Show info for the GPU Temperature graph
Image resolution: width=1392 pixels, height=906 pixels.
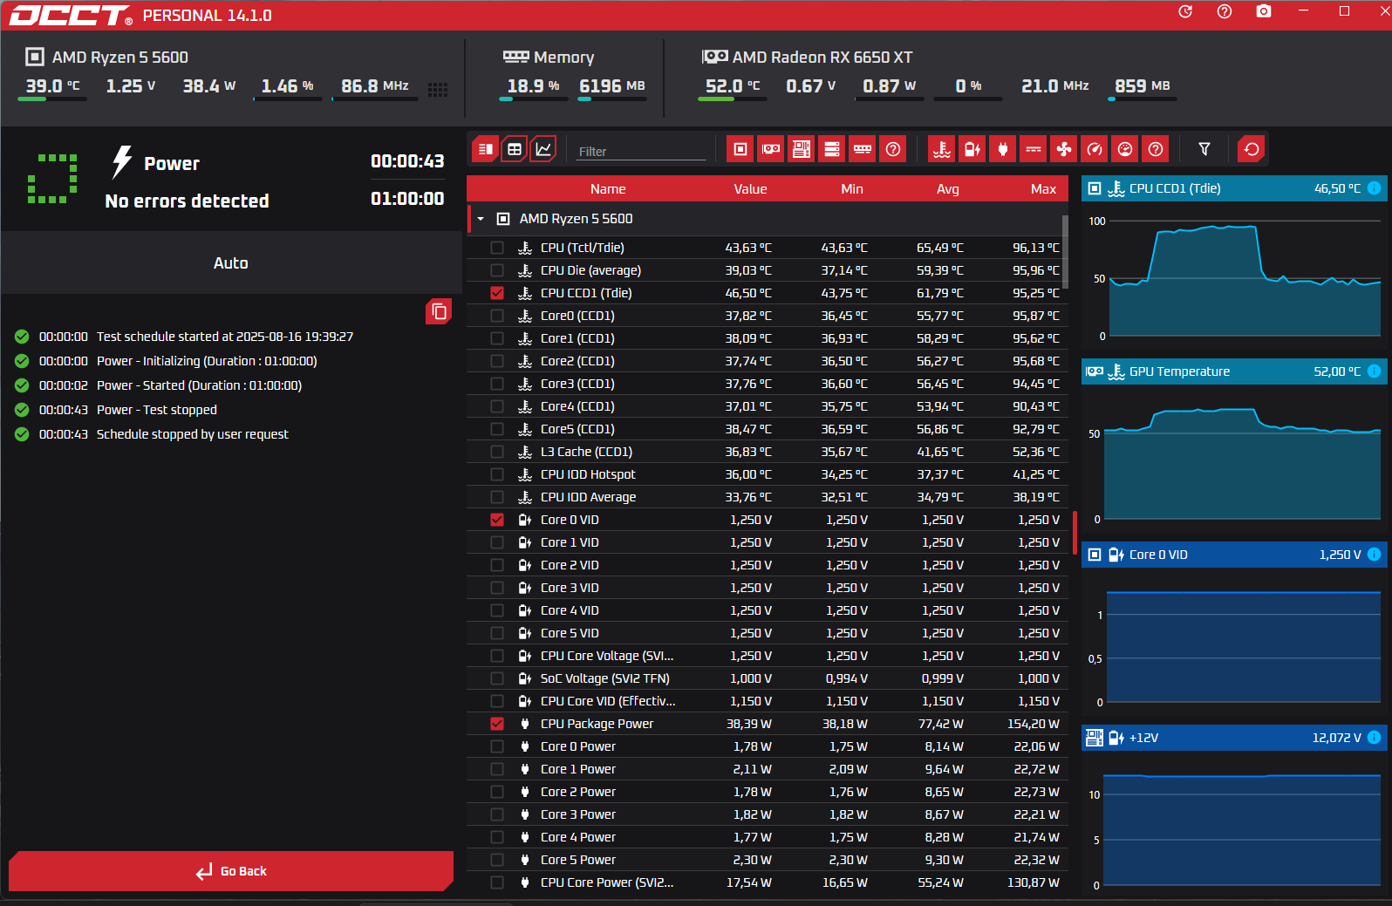coord(1374,371)
